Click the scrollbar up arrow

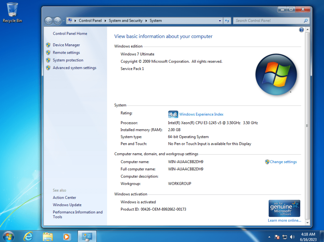point(308,29)
